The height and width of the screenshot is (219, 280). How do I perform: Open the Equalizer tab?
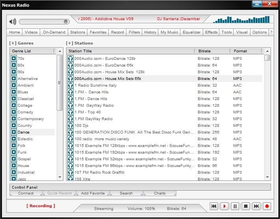pyautogui.click(x=191, y=32)
